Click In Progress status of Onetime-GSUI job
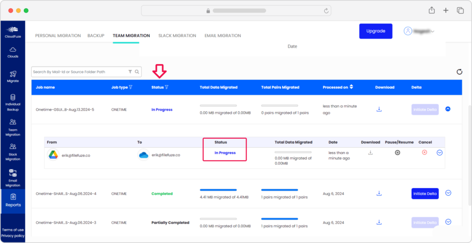The height and width of the screenshot is (243, 472). [x=162, y=110]
